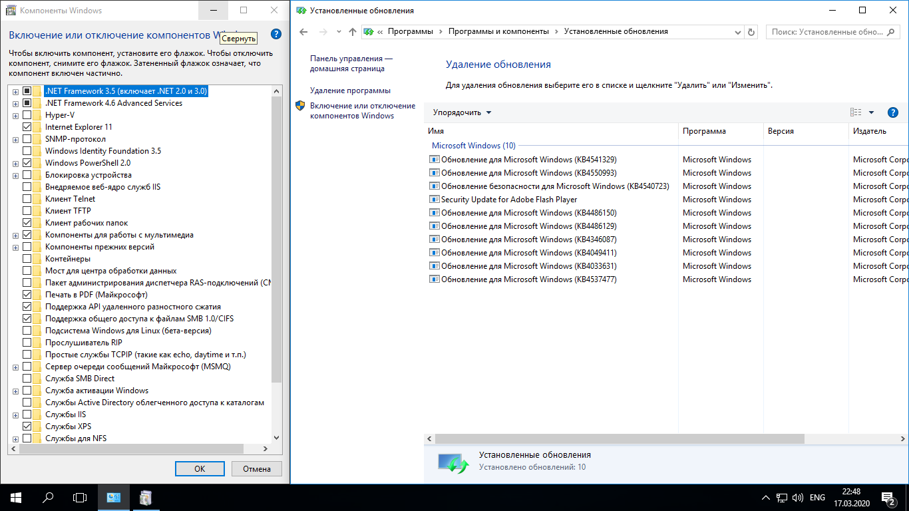Refresh the Installed Updates address bar
Viewport: 909px width, 511px height.
pyautogui.click(x=752, y=32)
